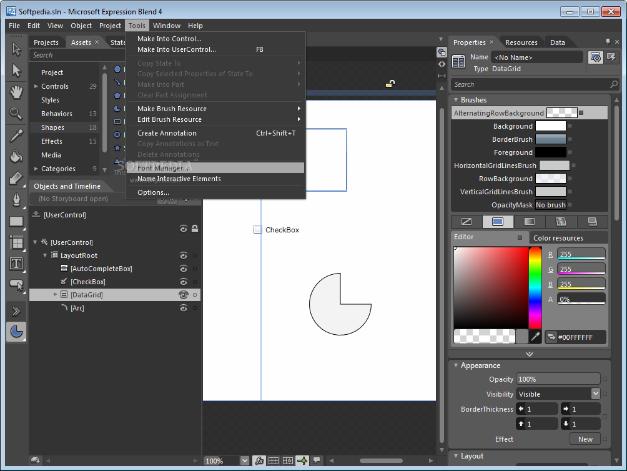The width and height of the screenshot is (627, 471).
Task: Select the Direct Selection tool
Action: pyautogui.click(x=16, y=71)
